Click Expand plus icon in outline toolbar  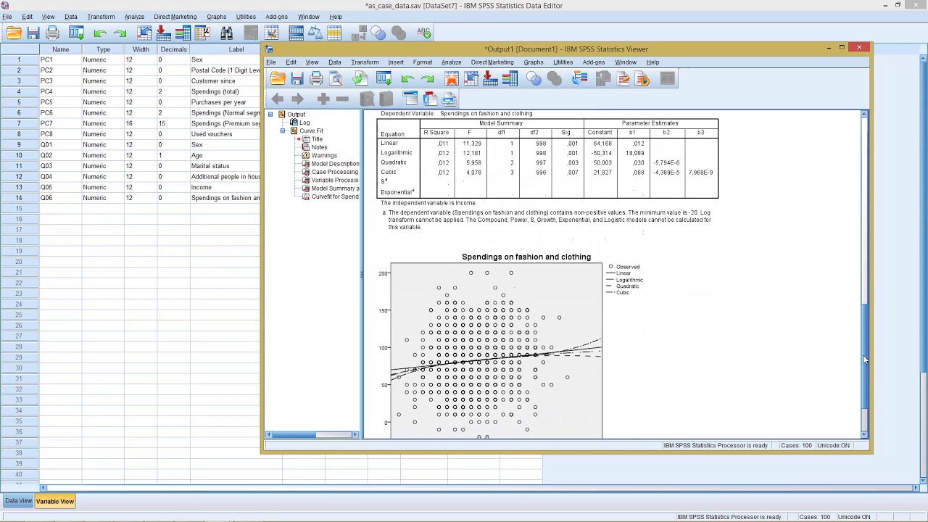coord(323,99)
